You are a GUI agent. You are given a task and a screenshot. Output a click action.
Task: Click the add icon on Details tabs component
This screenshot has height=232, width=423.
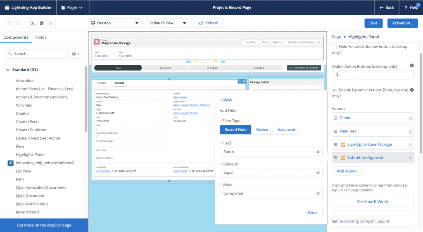(240, 81)
